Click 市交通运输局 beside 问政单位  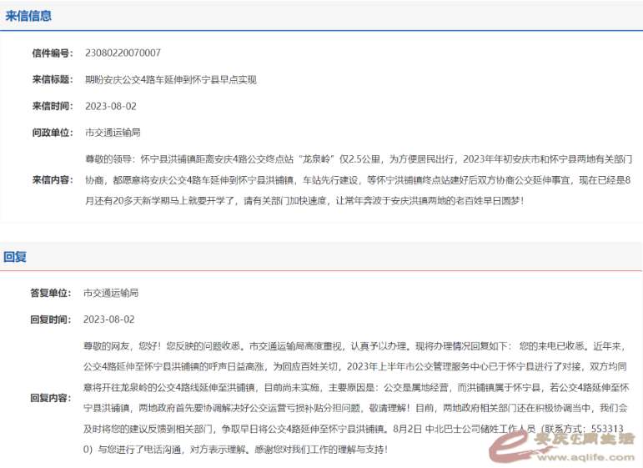click(113, 133)
